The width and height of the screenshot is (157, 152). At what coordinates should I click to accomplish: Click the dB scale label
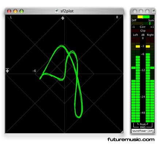[x=143, y=35]
